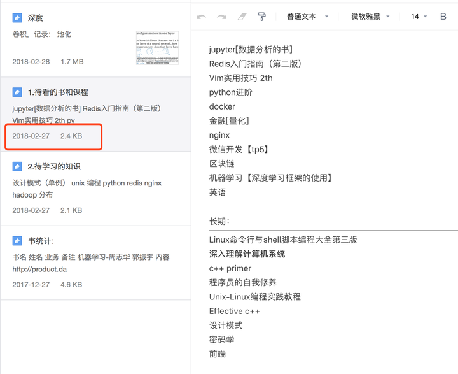Open the note titled 2.待学习的知识

[x=54, y=166]
